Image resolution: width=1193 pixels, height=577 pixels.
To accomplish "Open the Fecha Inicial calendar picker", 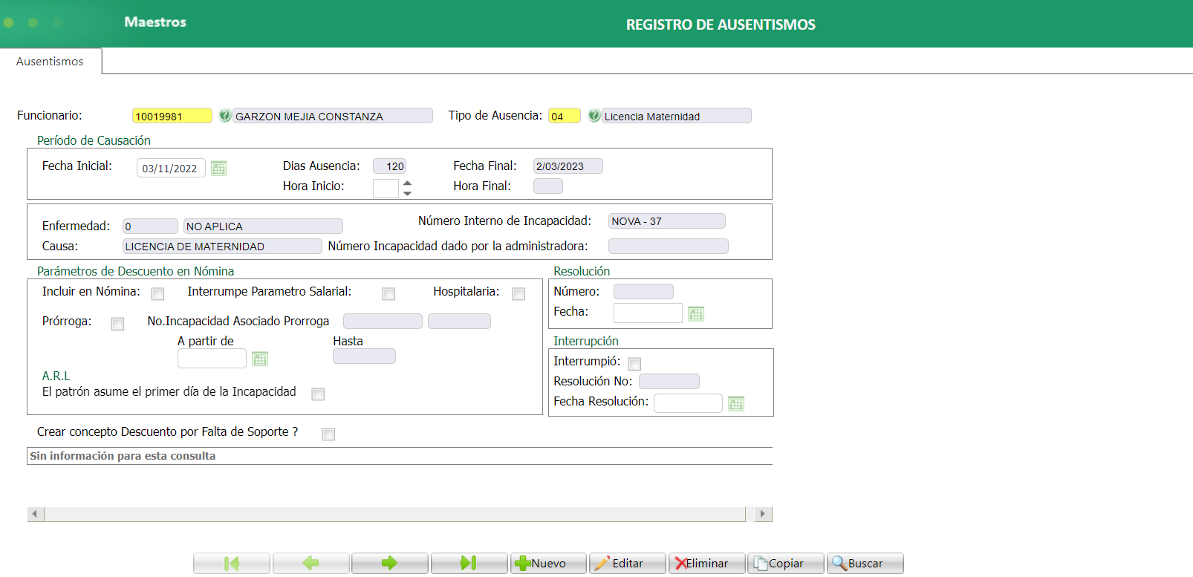I will coord(218,168).
